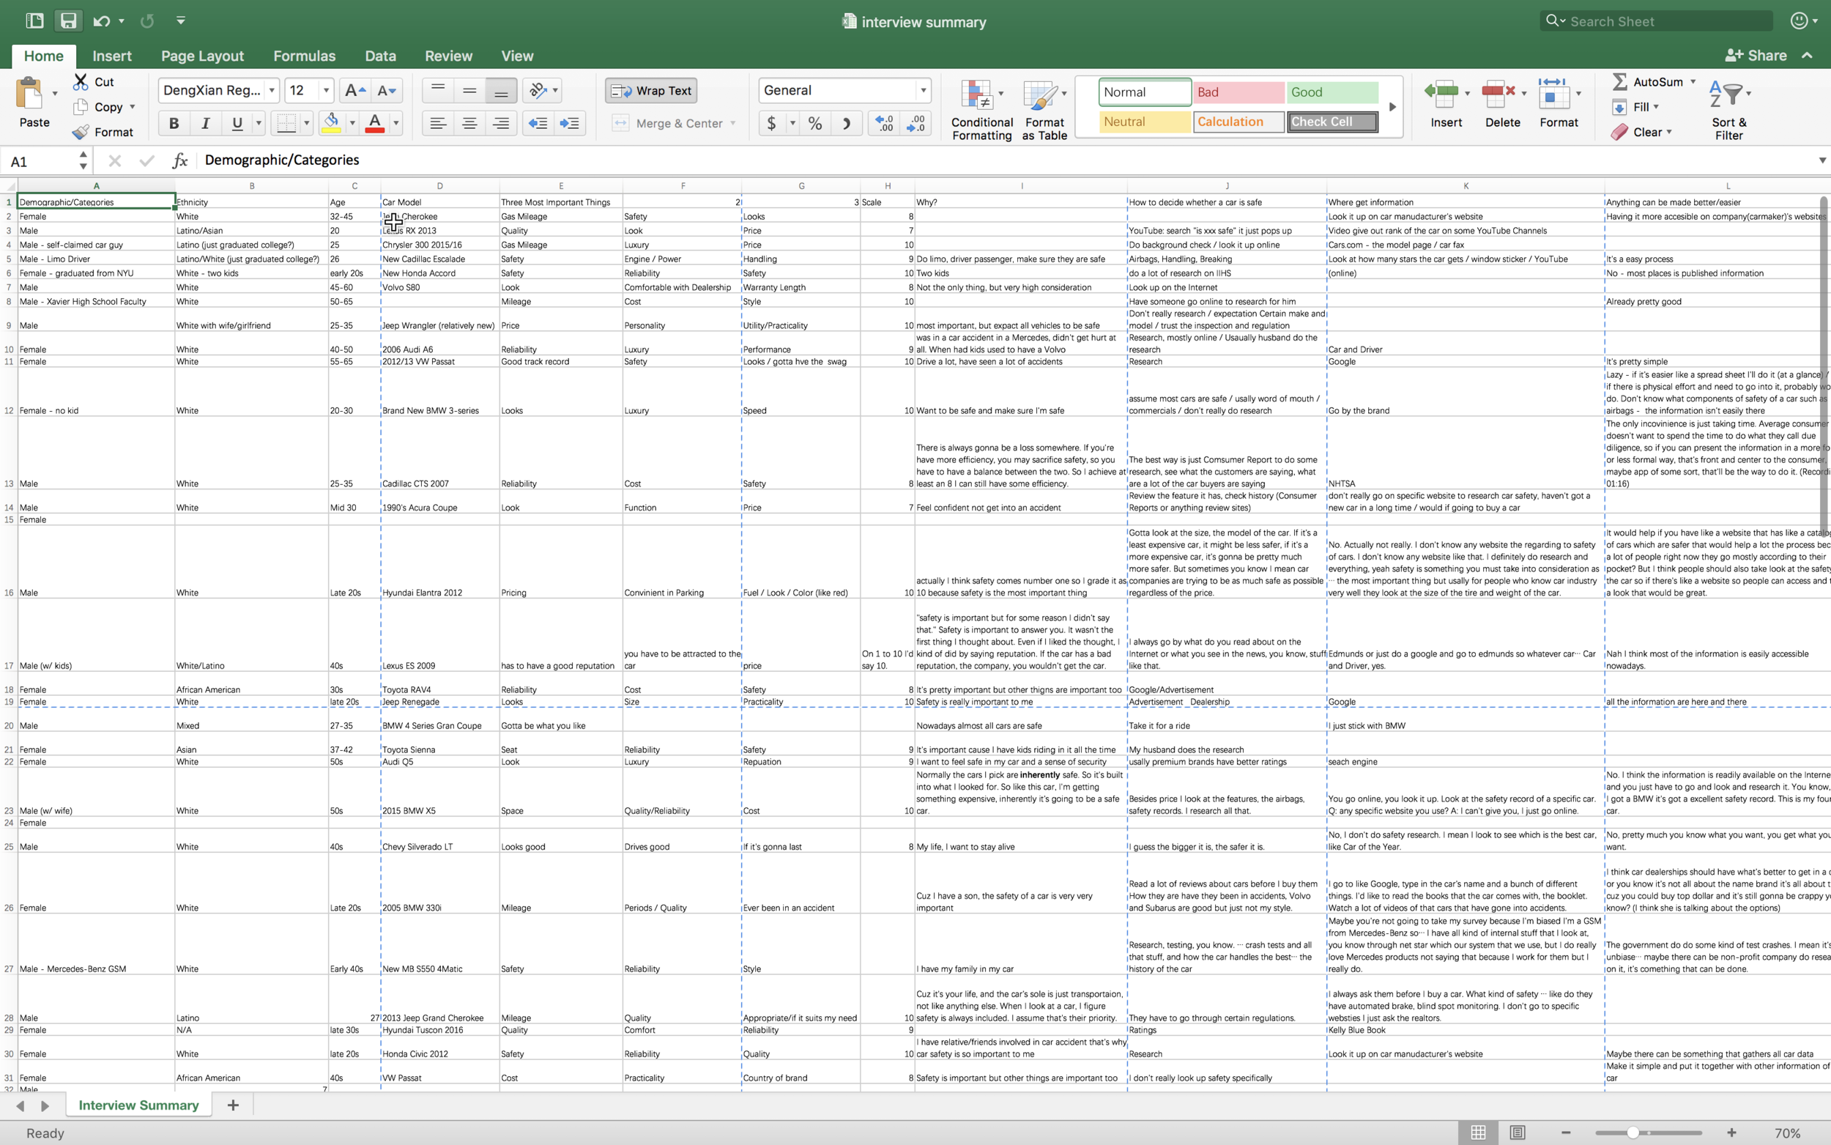1831x1145 pixels.
Task: Click the yellow fill color bucket
Action: 331,122
